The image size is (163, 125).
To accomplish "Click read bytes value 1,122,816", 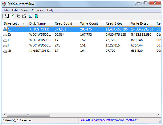I will pos(113,45).
